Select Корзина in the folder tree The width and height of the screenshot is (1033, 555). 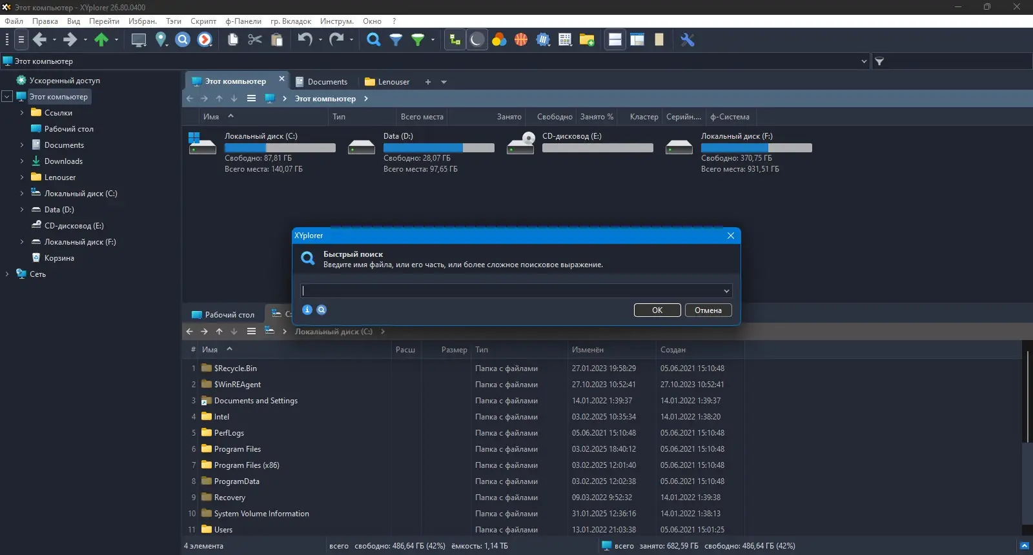tap(59, 258)
